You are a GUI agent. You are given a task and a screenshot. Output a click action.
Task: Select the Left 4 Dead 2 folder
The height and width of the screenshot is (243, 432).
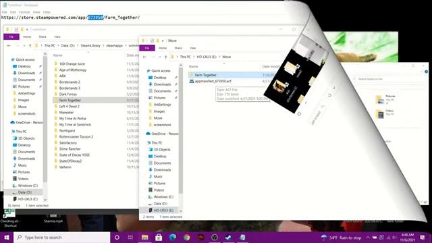(69, 106)
